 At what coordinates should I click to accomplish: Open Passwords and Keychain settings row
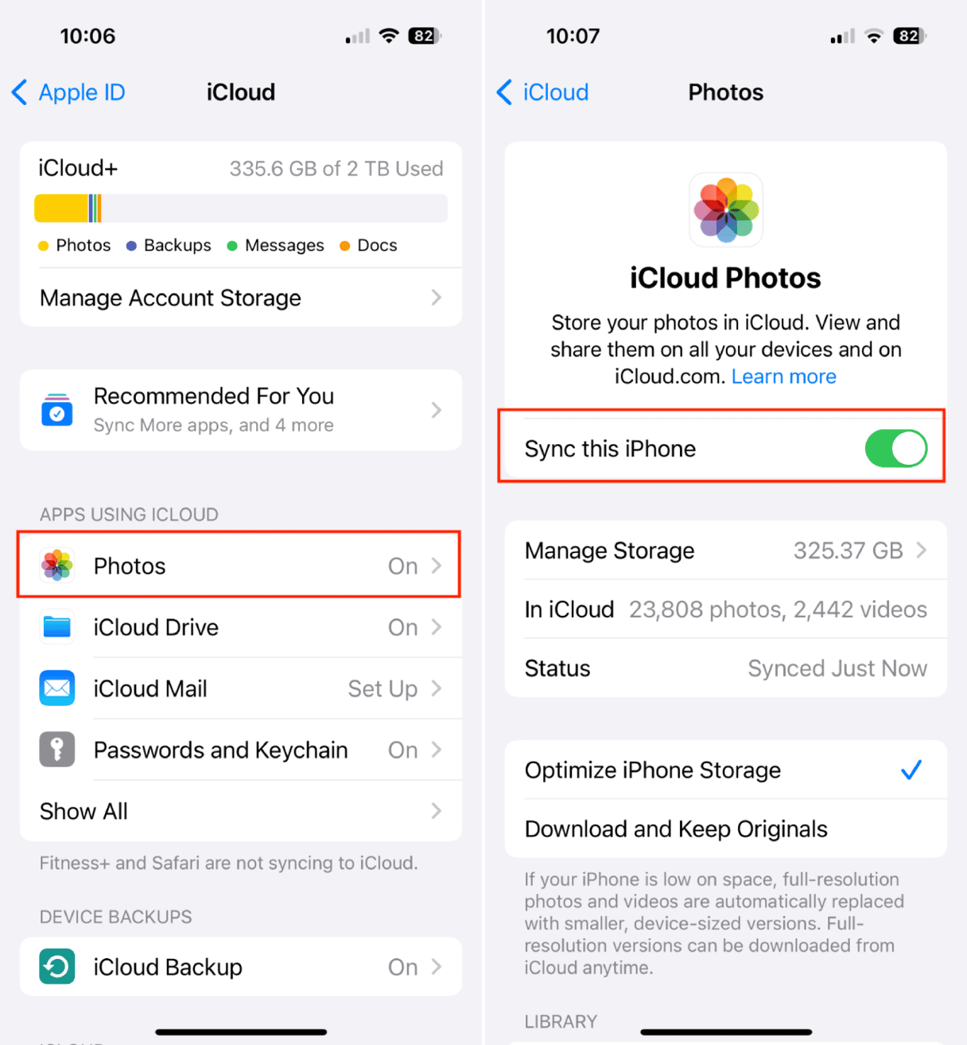point(241,750)
